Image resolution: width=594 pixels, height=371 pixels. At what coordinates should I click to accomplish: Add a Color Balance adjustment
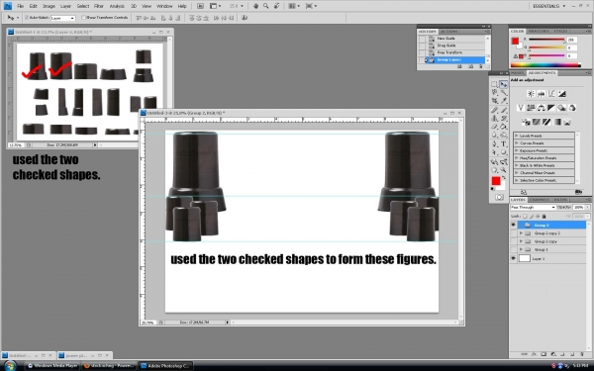pos(541,108)
